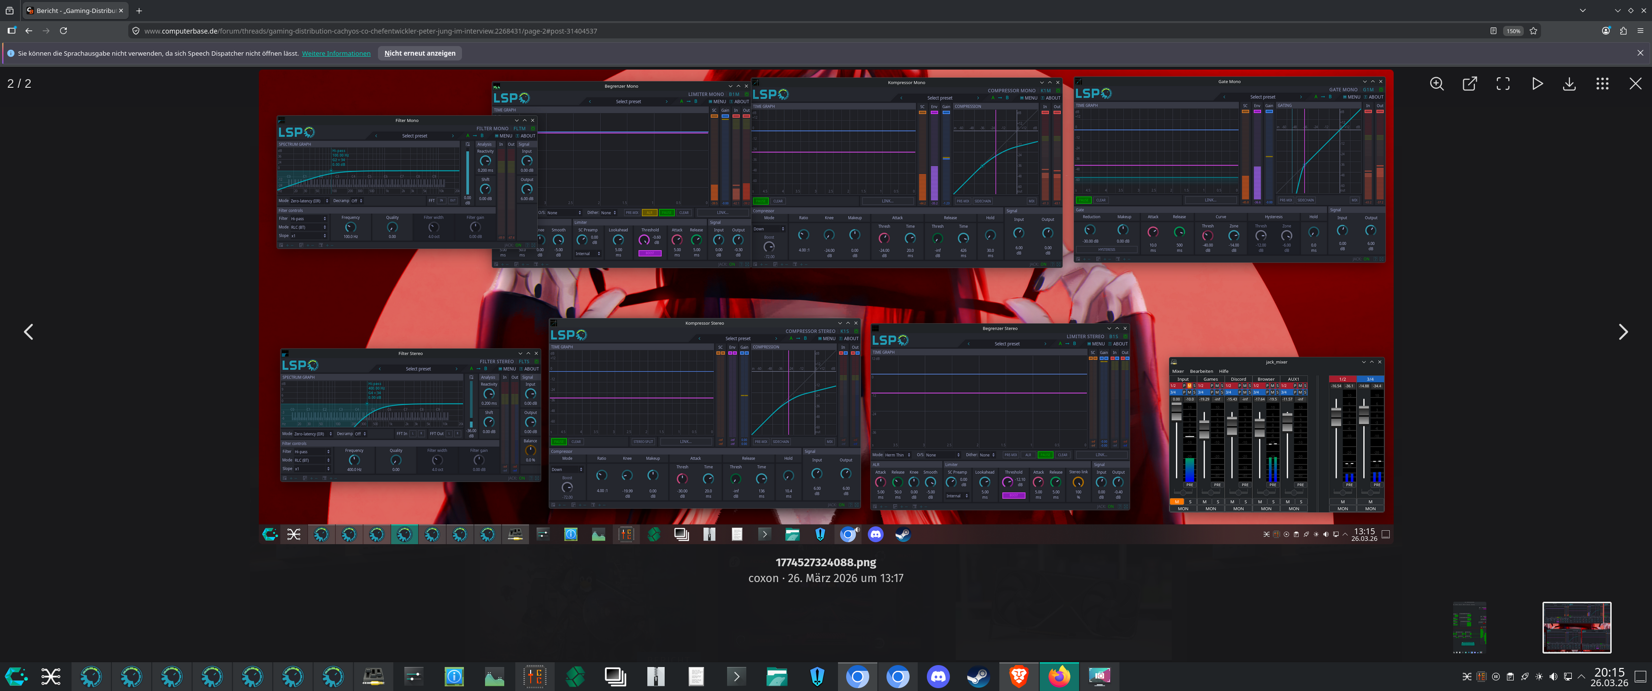
Task: Open Discord from the bottom taskbar
Action: pyautogui.click(x=937, y=676)
